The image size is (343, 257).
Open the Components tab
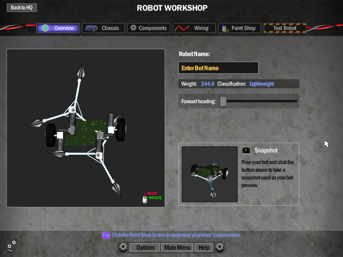tap(149, 28)
